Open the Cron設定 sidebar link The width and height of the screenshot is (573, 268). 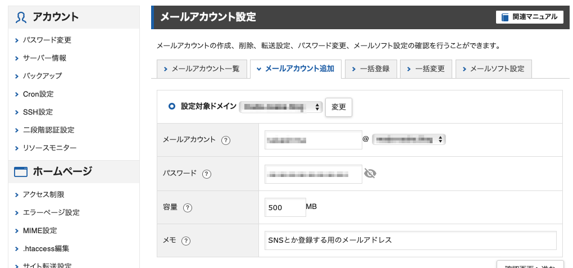click(38, 94)
